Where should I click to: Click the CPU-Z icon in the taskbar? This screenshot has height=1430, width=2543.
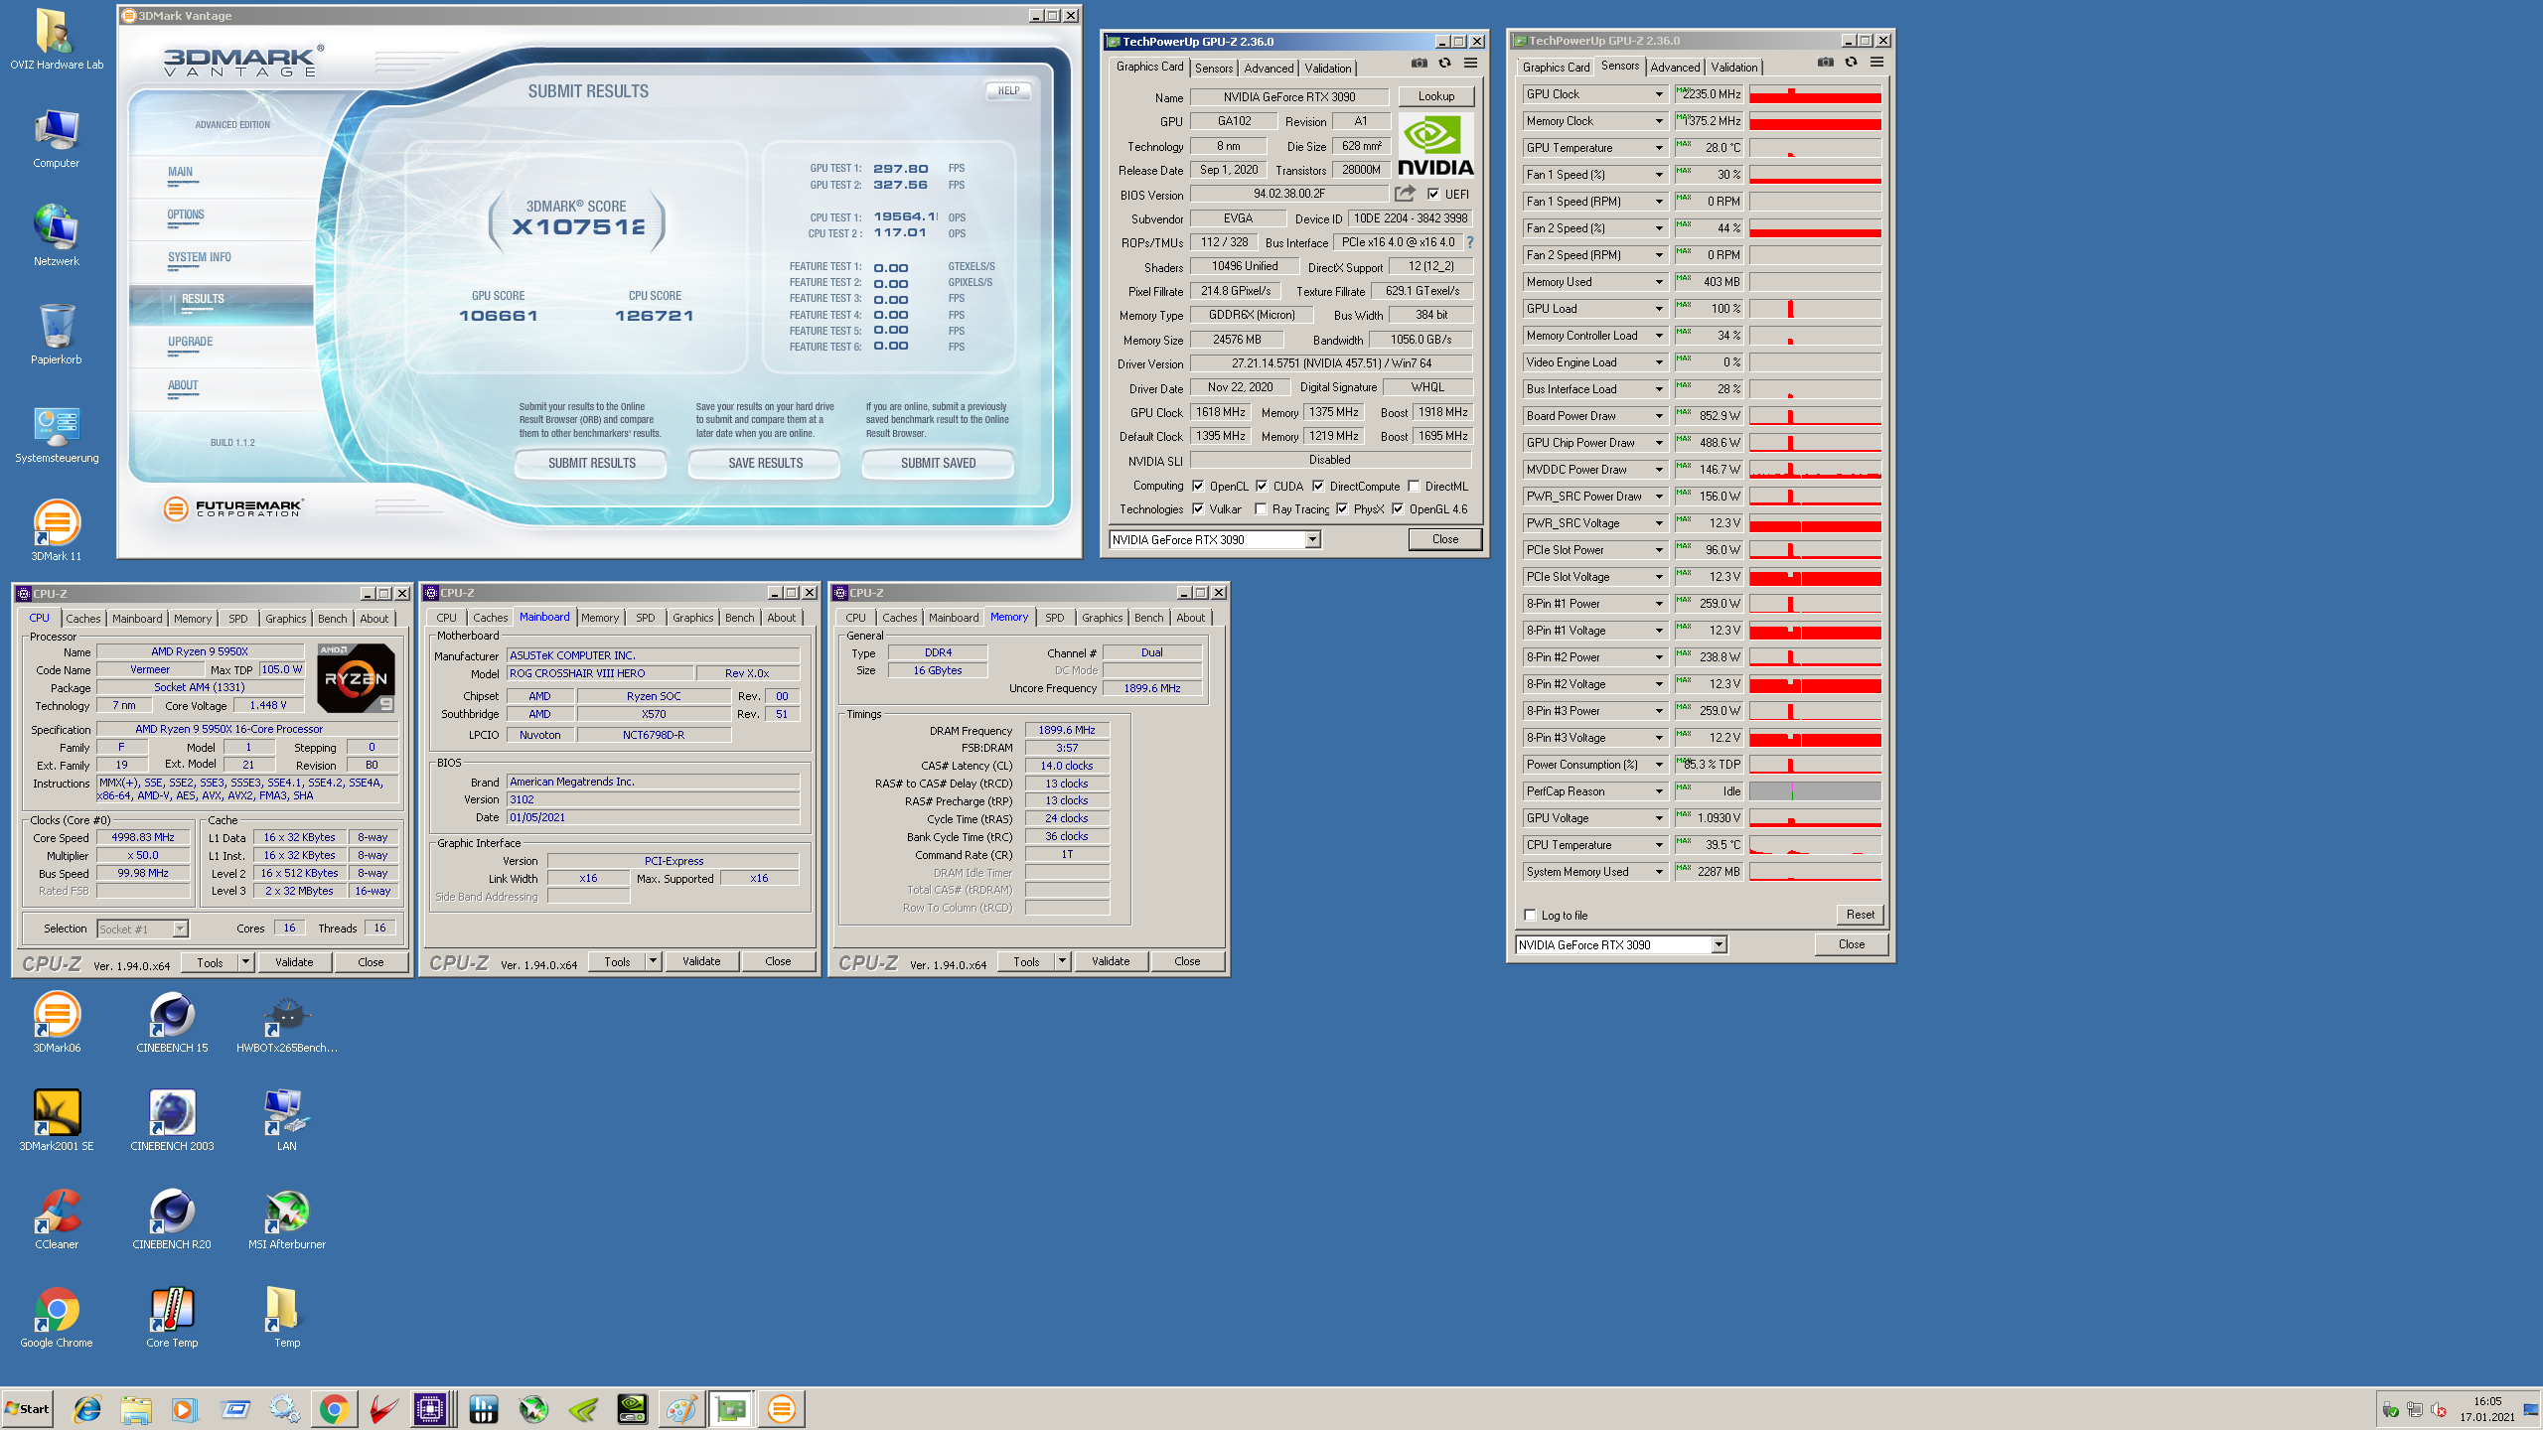point(430,1408)
